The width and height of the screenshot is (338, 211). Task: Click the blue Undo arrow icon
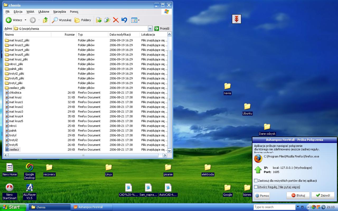[x=124, y=20]
